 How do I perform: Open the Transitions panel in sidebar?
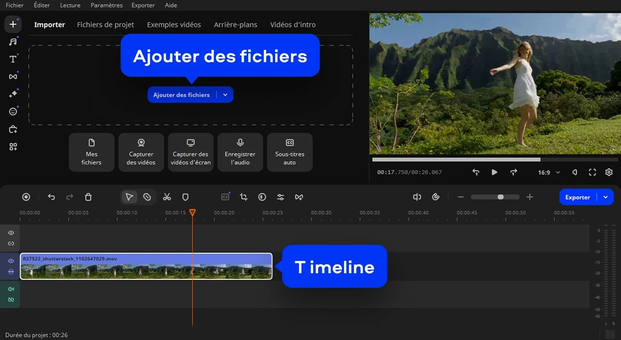pos(13,77)
